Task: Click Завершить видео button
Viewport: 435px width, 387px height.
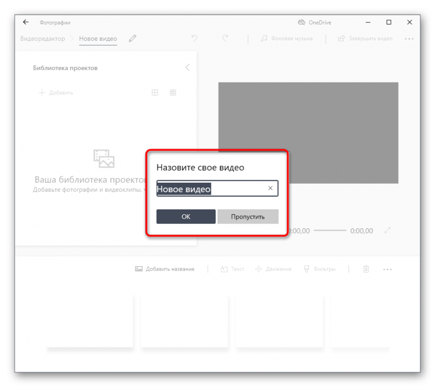Action: coord(365,39)
